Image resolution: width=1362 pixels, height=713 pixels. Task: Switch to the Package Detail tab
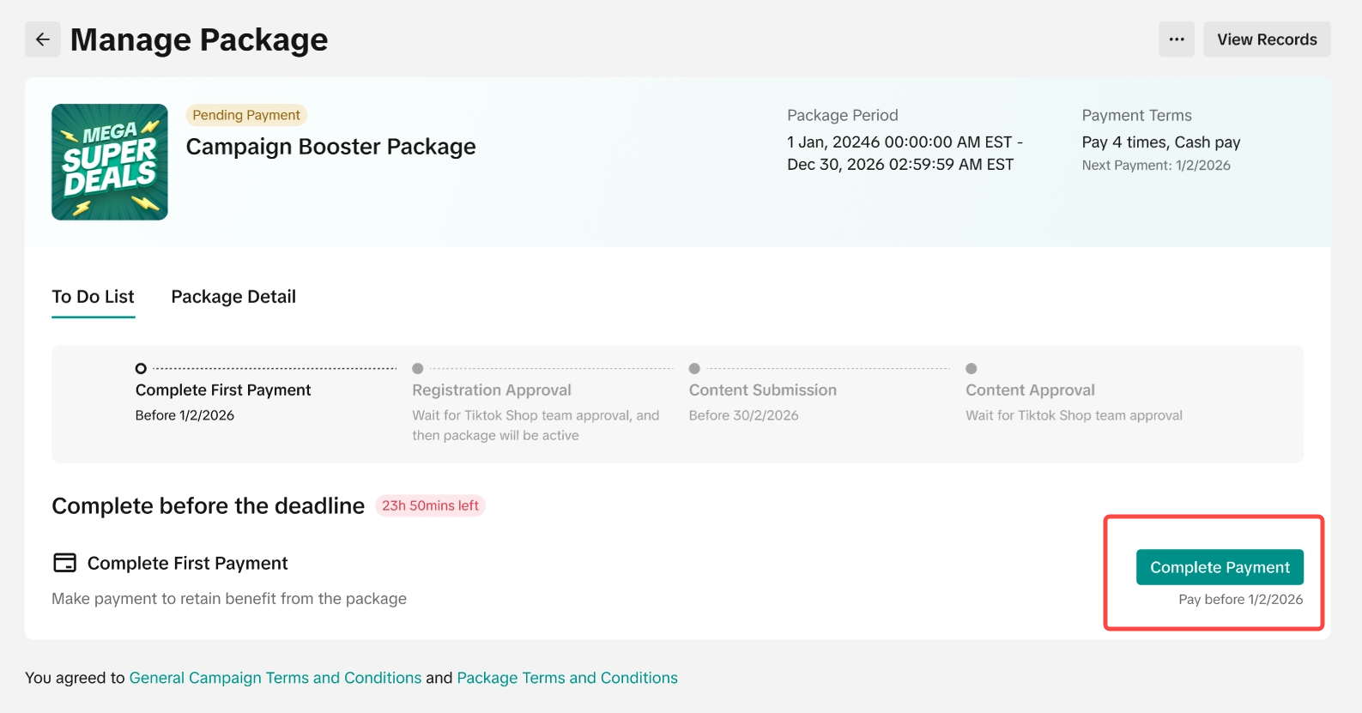[233, 297]
